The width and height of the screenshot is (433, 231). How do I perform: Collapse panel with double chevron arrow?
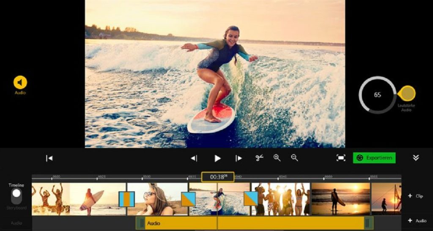click(416, 158)
